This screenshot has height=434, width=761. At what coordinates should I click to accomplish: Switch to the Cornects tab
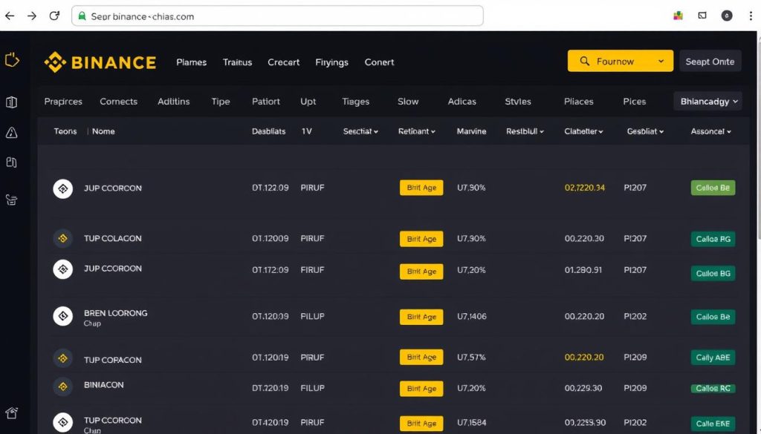118,102
